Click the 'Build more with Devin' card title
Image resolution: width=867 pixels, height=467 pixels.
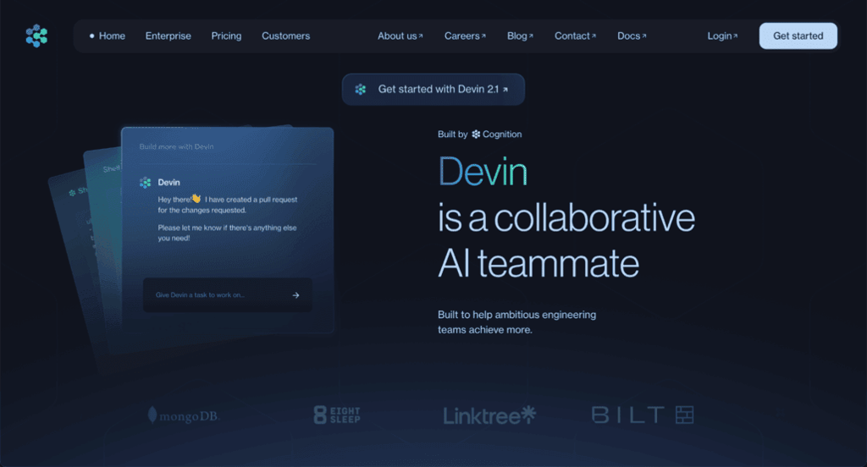176,146
